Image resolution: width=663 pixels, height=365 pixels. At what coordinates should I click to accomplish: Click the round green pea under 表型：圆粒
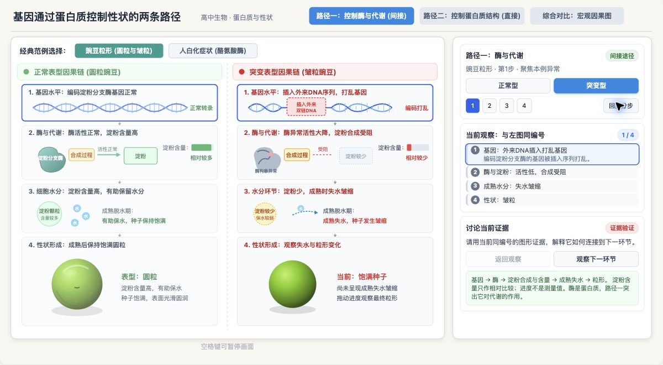(x=77, y=284)
